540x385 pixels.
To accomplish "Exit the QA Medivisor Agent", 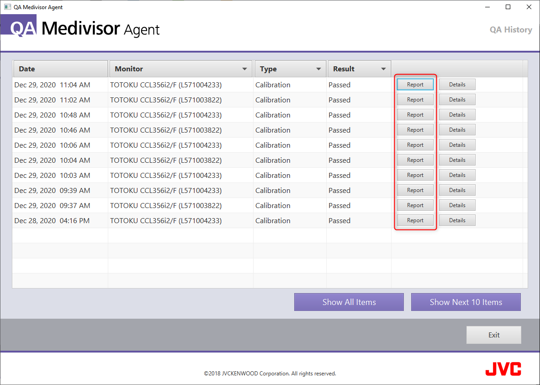I will point(494,335).
